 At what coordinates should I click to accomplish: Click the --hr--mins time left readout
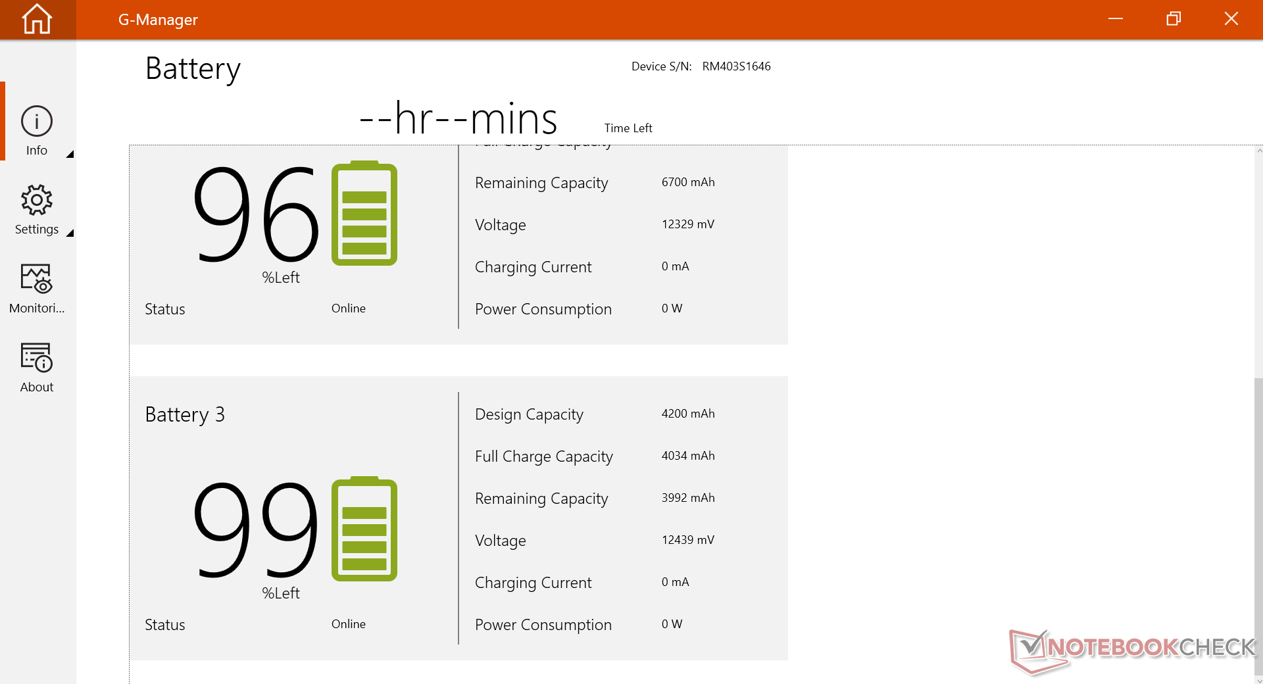tap(458, 119)
